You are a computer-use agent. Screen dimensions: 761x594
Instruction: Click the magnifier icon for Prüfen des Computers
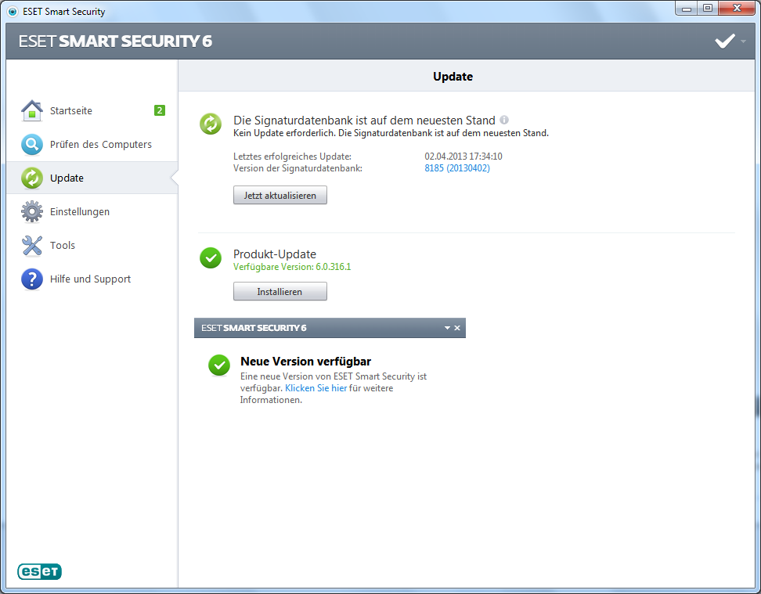tap(31, 145)
